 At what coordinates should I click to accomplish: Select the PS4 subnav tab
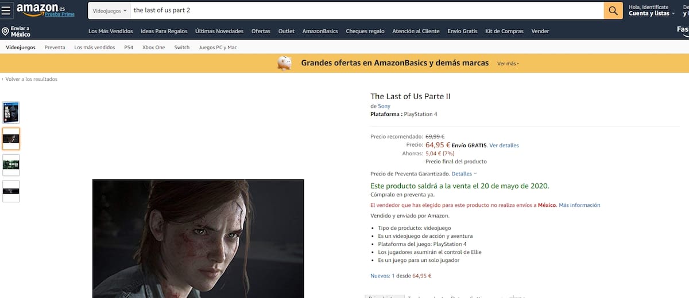tap(129, 48)
